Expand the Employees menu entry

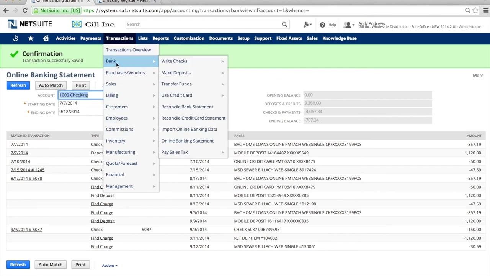coord(131,118)
